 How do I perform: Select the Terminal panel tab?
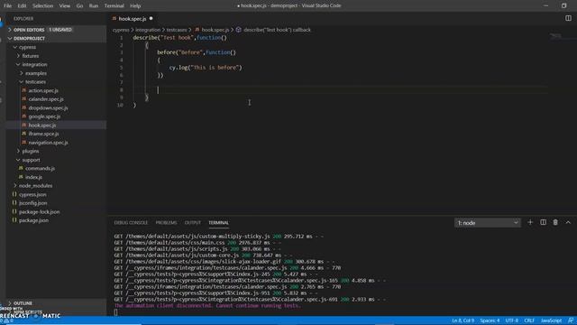(x=218, y=223)
